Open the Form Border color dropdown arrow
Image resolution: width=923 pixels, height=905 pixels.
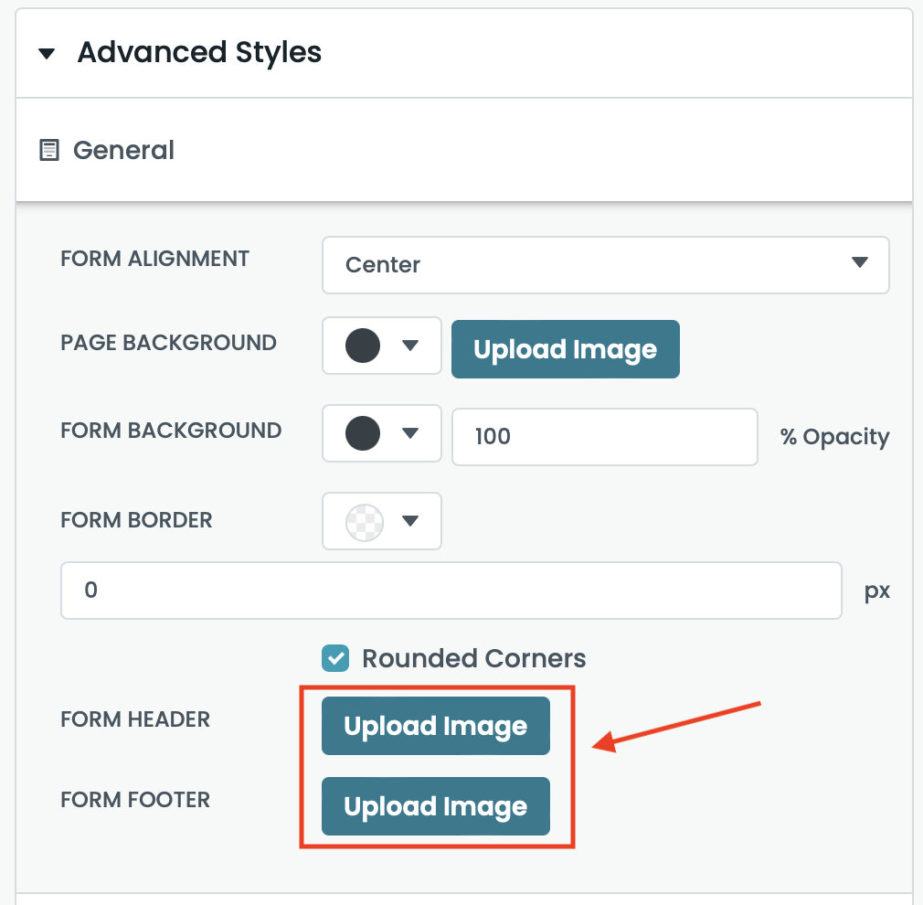pos(410,521)
